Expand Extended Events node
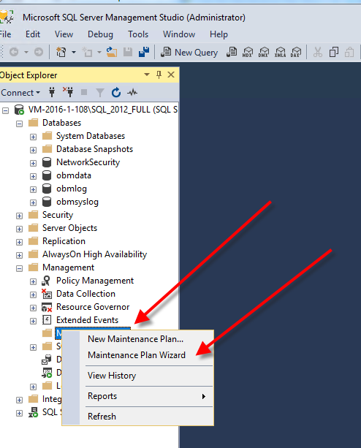This screenshot has height=448, width=361. [x=33, y=321]
